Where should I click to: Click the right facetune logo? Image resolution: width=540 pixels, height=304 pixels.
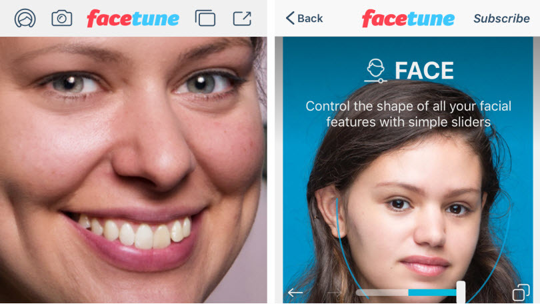pyautogui.click(x=408, y=18)
